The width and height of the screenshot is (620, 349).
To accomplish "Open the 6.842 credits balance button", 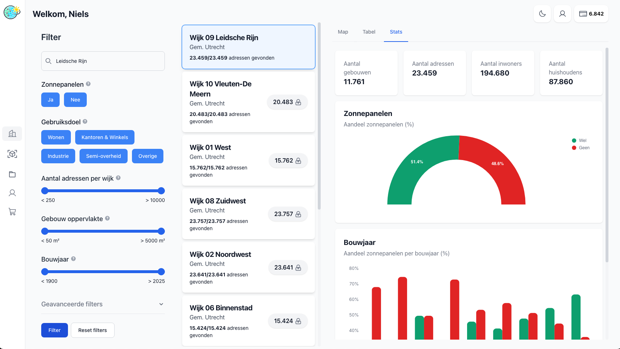I will pyautogui.click(x=591, y=14).
